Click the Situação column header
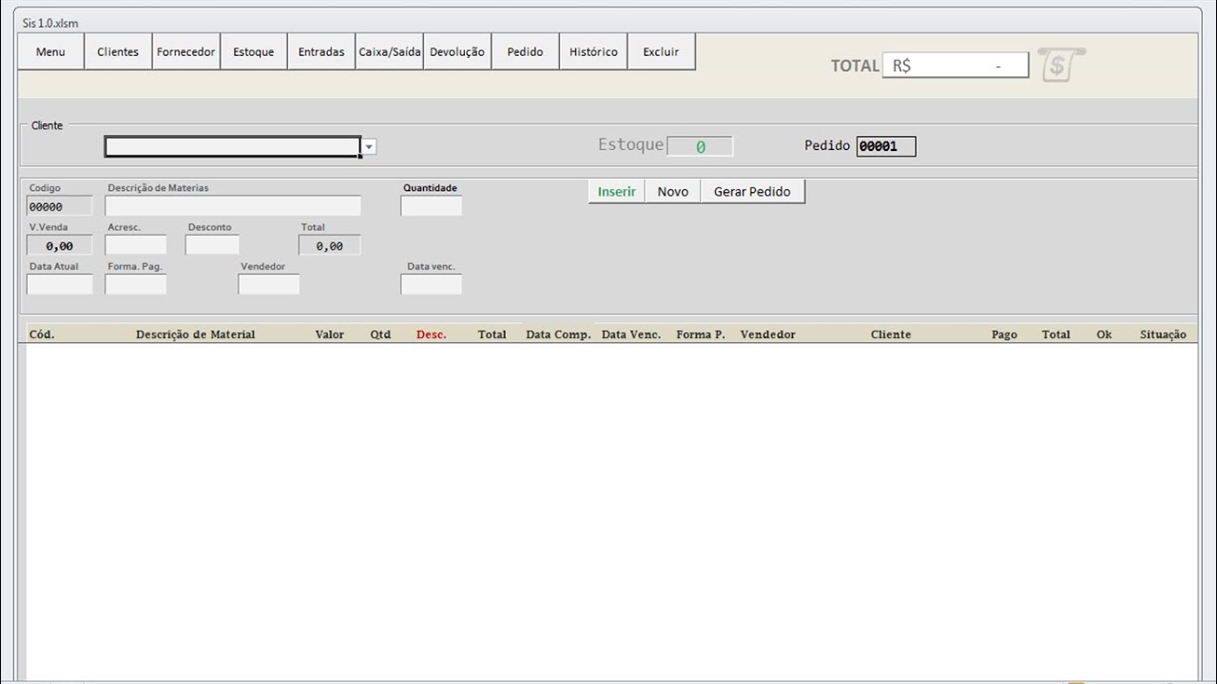This screenshot has width=1217, height=684. coord(1163,334)
